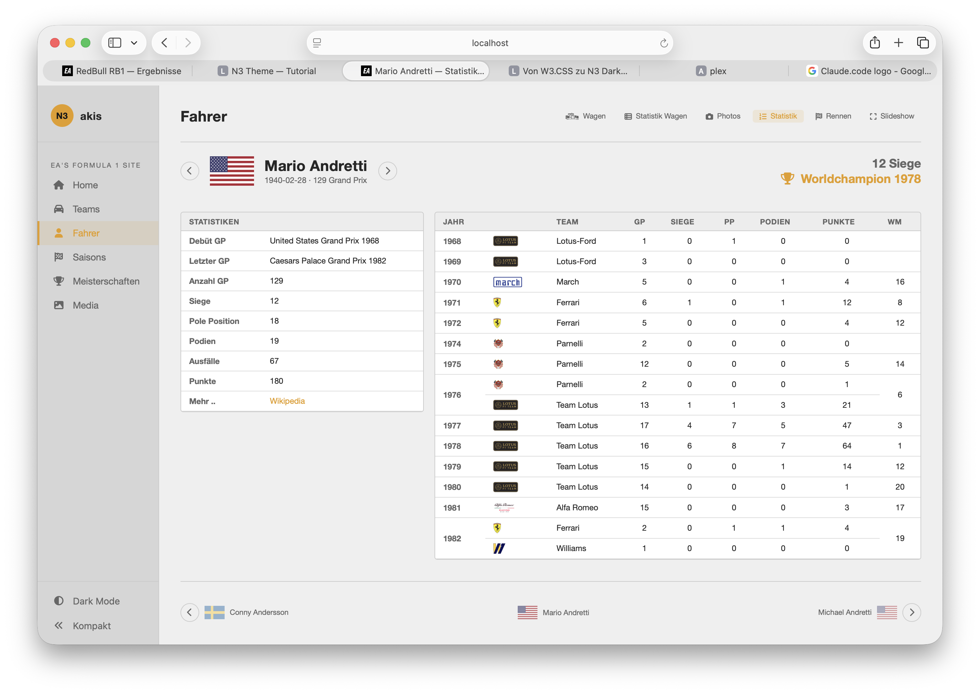Click the gold trophy icon by Worldchampion 1978
980x694 pixels.
click(x=787, y=179)
